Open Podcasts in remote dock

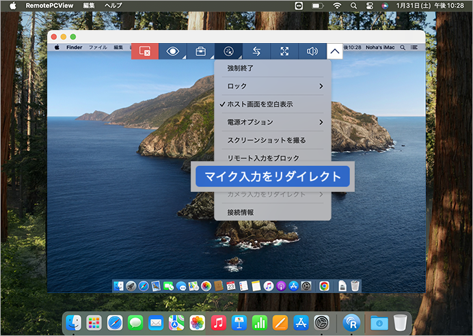(x=281, y=285)
